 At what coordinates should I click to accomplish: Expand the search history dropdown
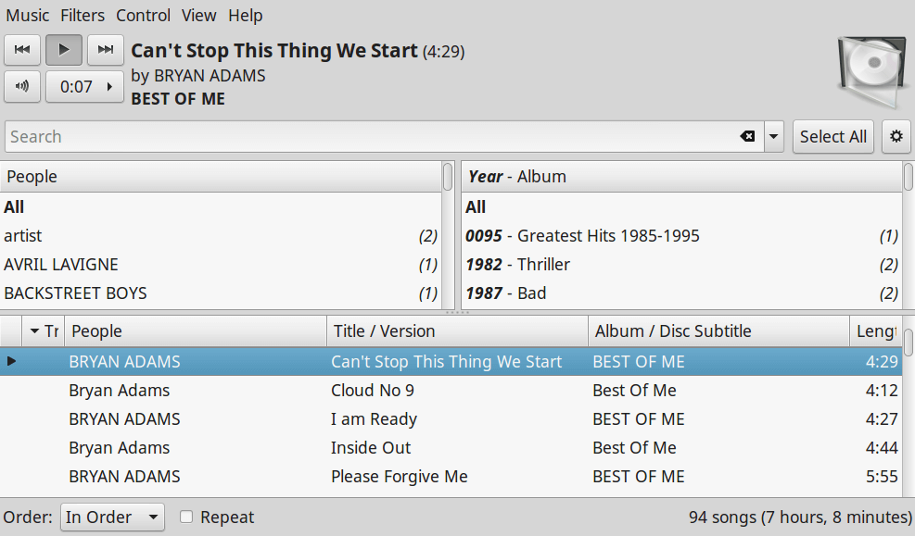tap(774, 137)
